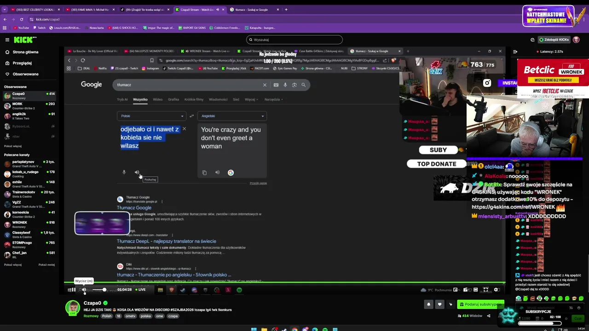Select followed channel RybsonLoL
The image size is (589, 331).
[x=29, y=126]
